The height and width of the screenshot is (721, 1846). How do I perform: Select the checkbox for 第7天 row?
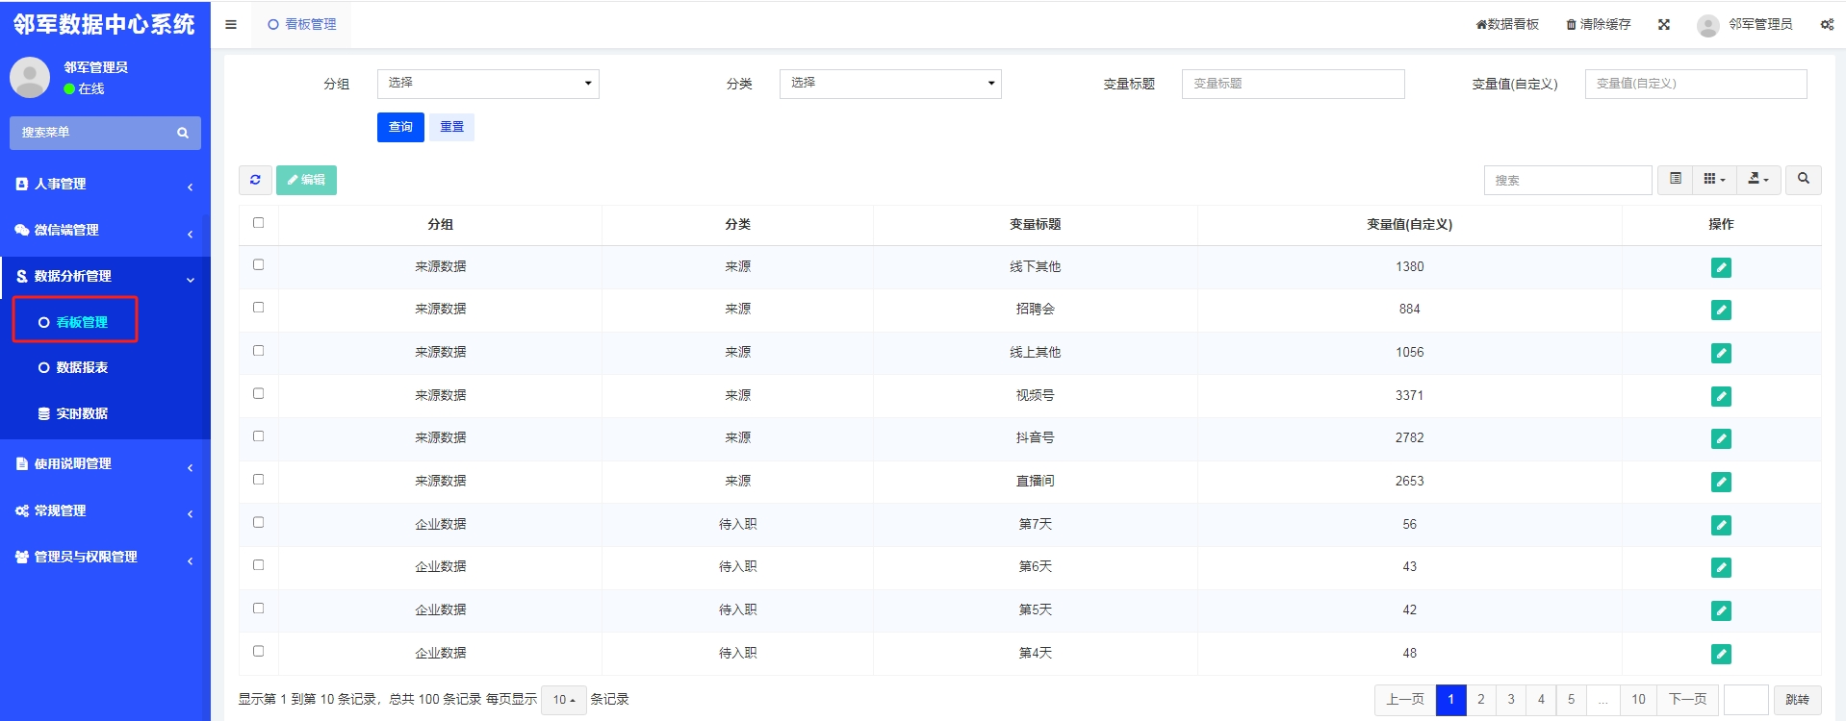[x=258, y=523]
